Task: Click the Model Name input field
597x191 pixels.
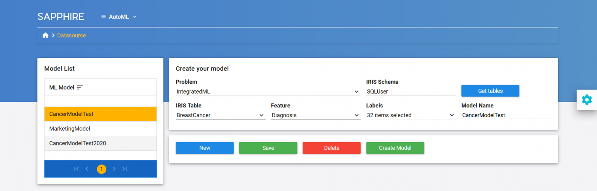Action: pos(506,115)
